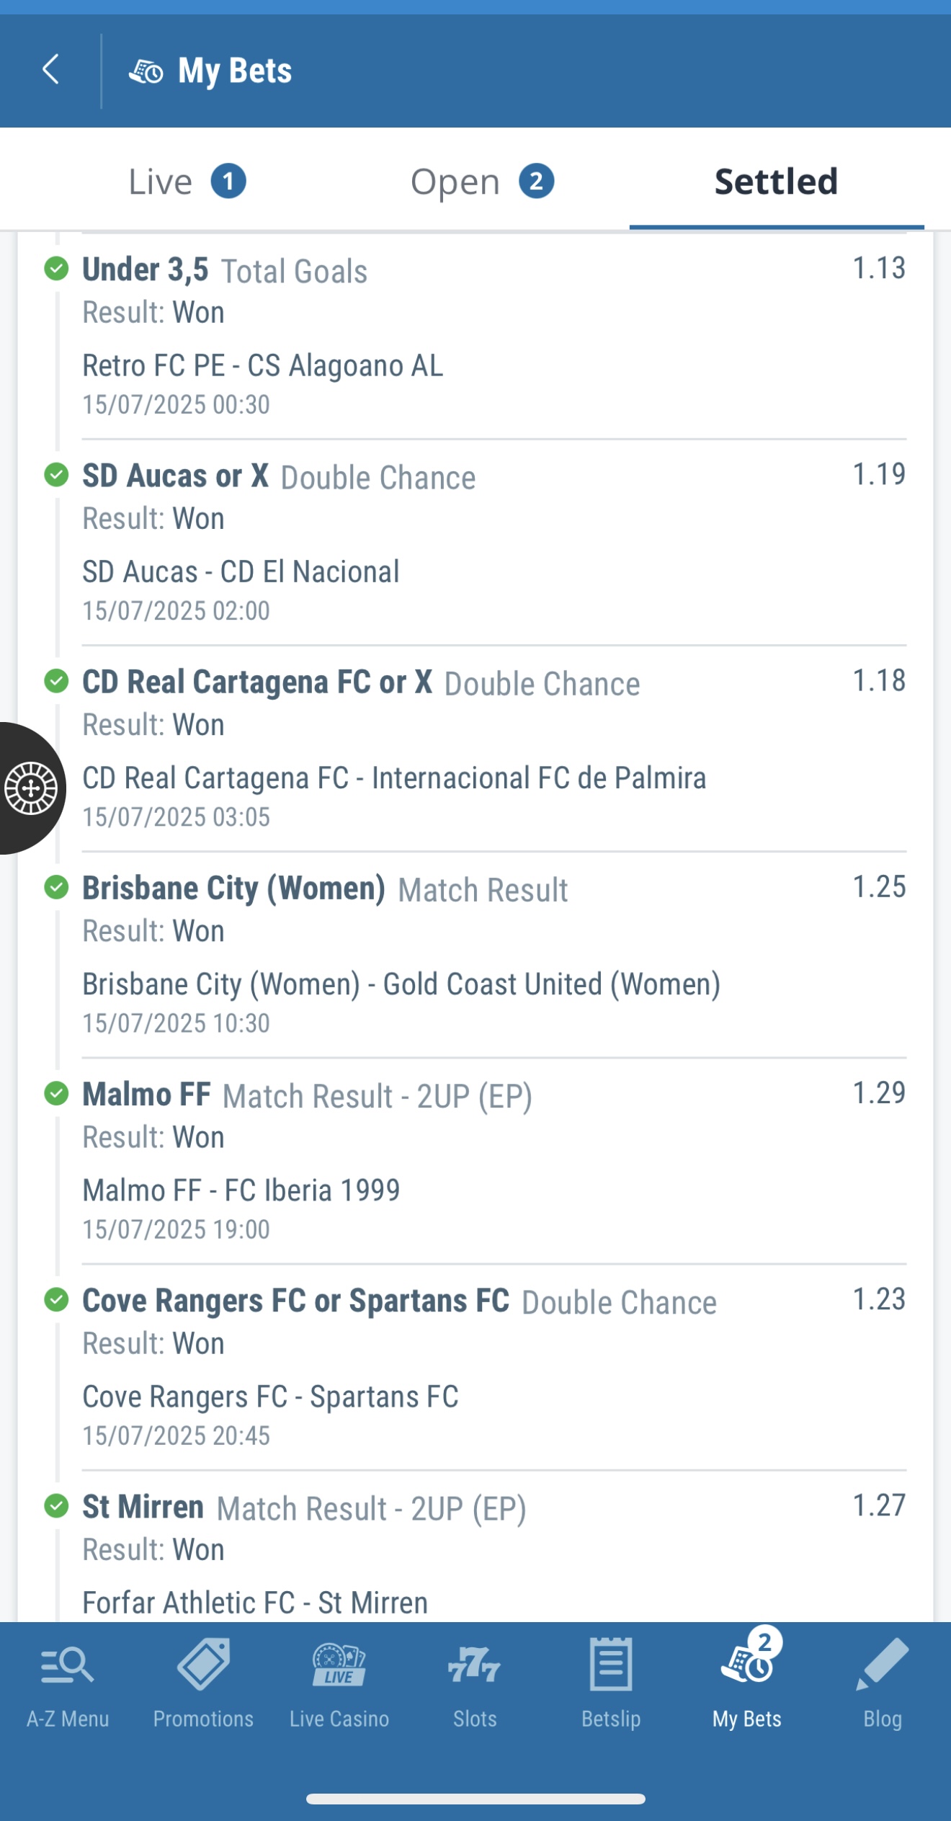Switch to the Open bets tab
Image resolution: width=951 pixels, height=1821 pixels.
(481, 182)
